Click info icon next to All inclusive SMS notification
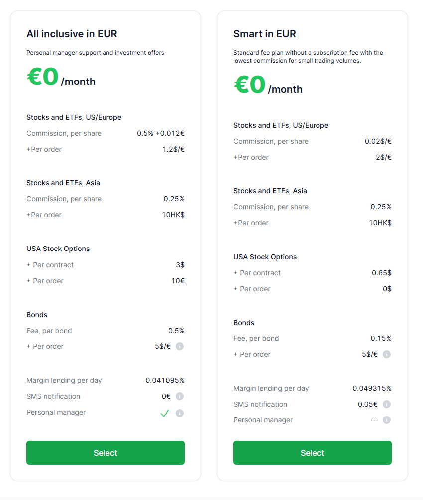This screenshot has width=423, height=500. [180, 396]
